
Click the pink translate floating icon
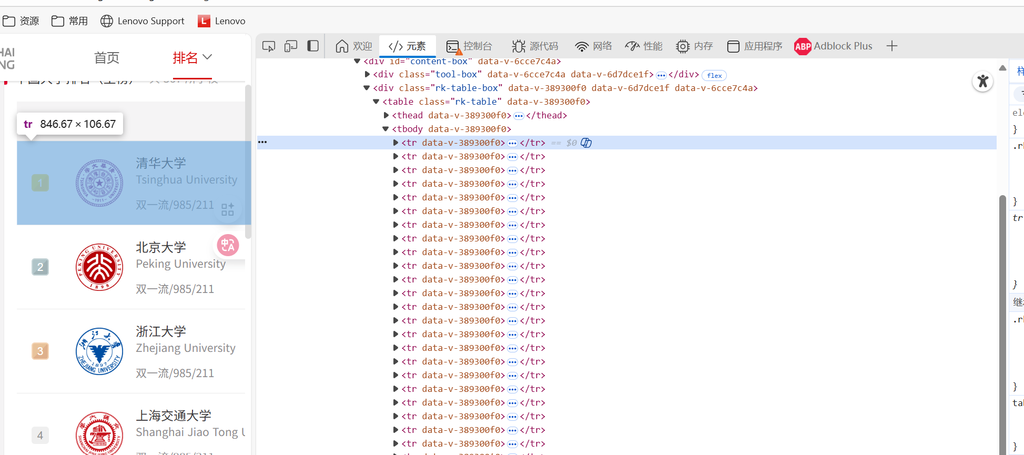(228, 245)
